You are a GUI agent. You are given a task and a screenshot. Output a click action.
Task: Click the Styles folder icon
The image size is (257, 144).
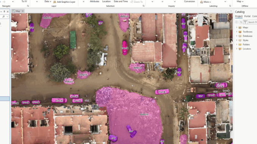(240, 40)
